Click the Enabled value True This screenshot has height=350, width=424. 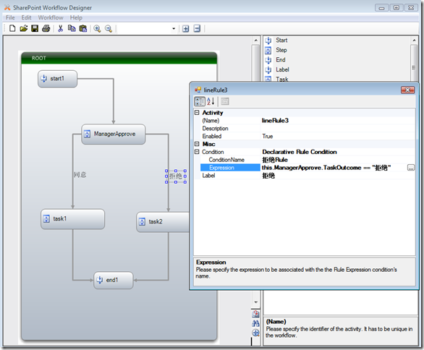pyautogui.click(x=338, y=136)
